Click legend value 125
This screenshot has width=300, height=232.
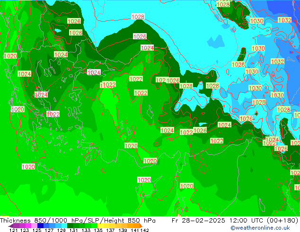(37, 230)
